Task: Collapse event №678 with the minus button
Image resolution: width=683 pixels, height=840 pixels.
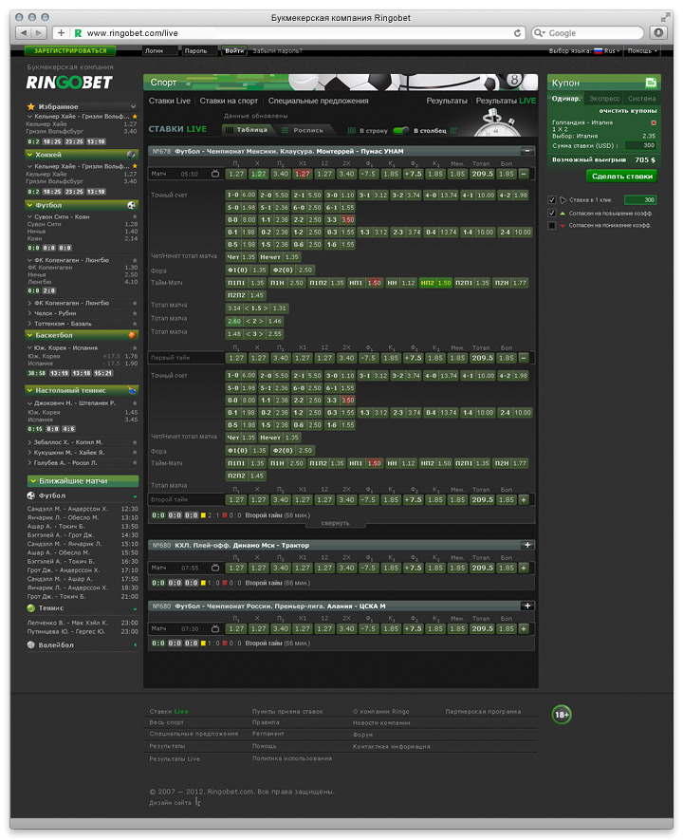Action: pyautogui.click(x=527, y=151)
